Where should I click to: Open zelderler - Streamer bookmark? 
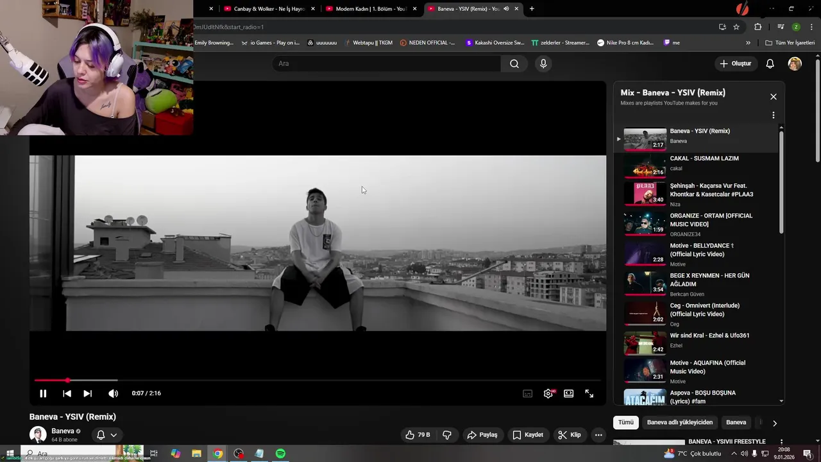[x=560, y=43]
